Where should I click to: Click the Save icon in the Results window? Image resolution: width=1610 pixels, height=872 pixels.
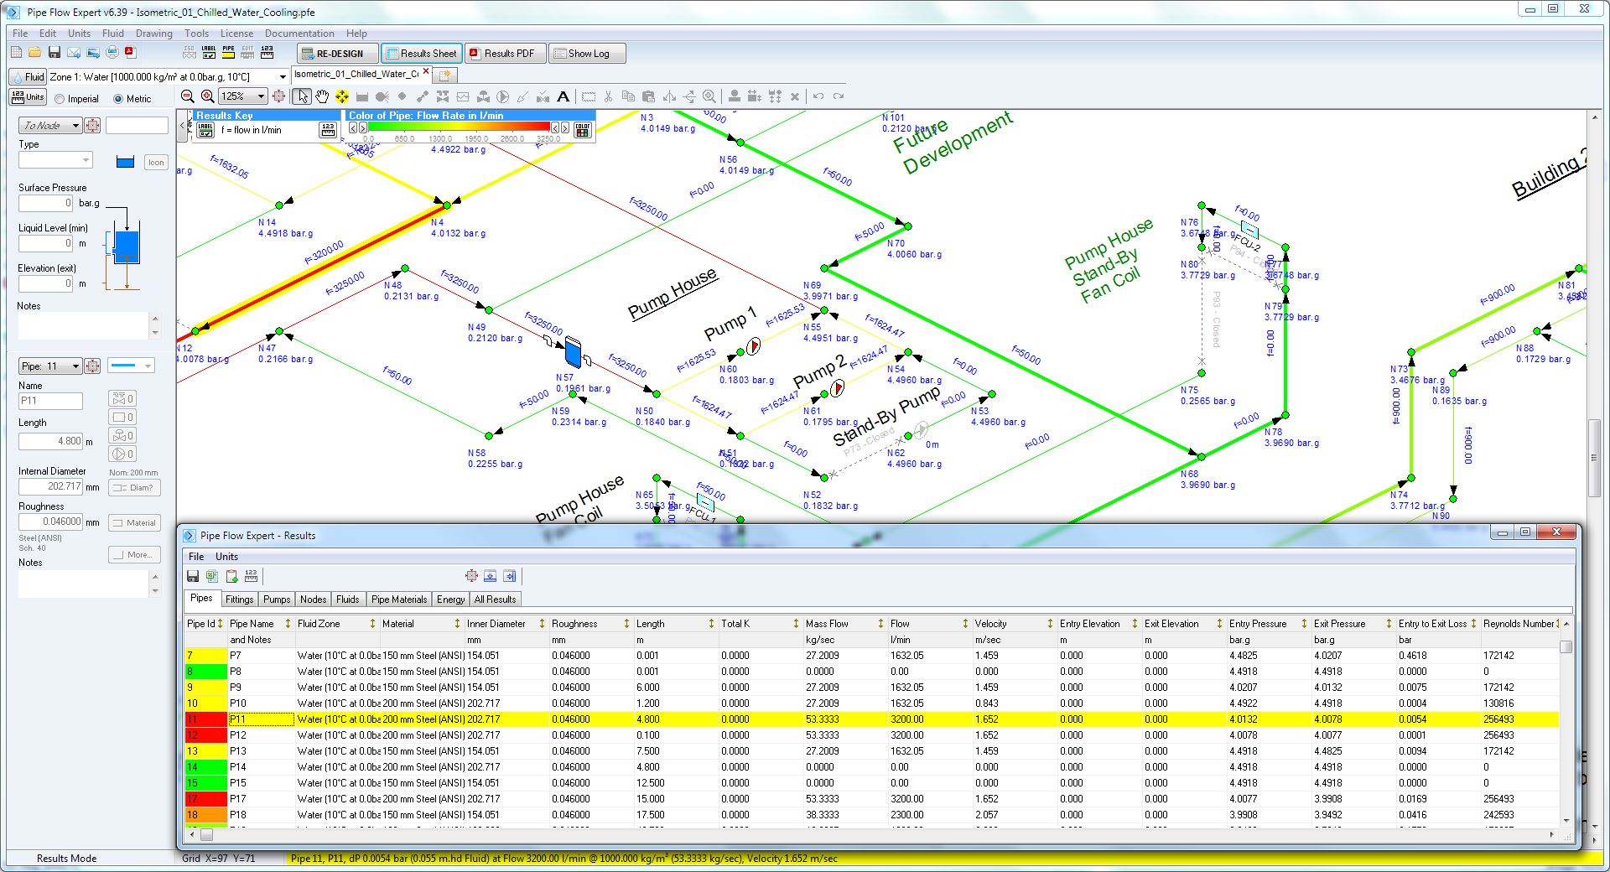coord(193,576)
